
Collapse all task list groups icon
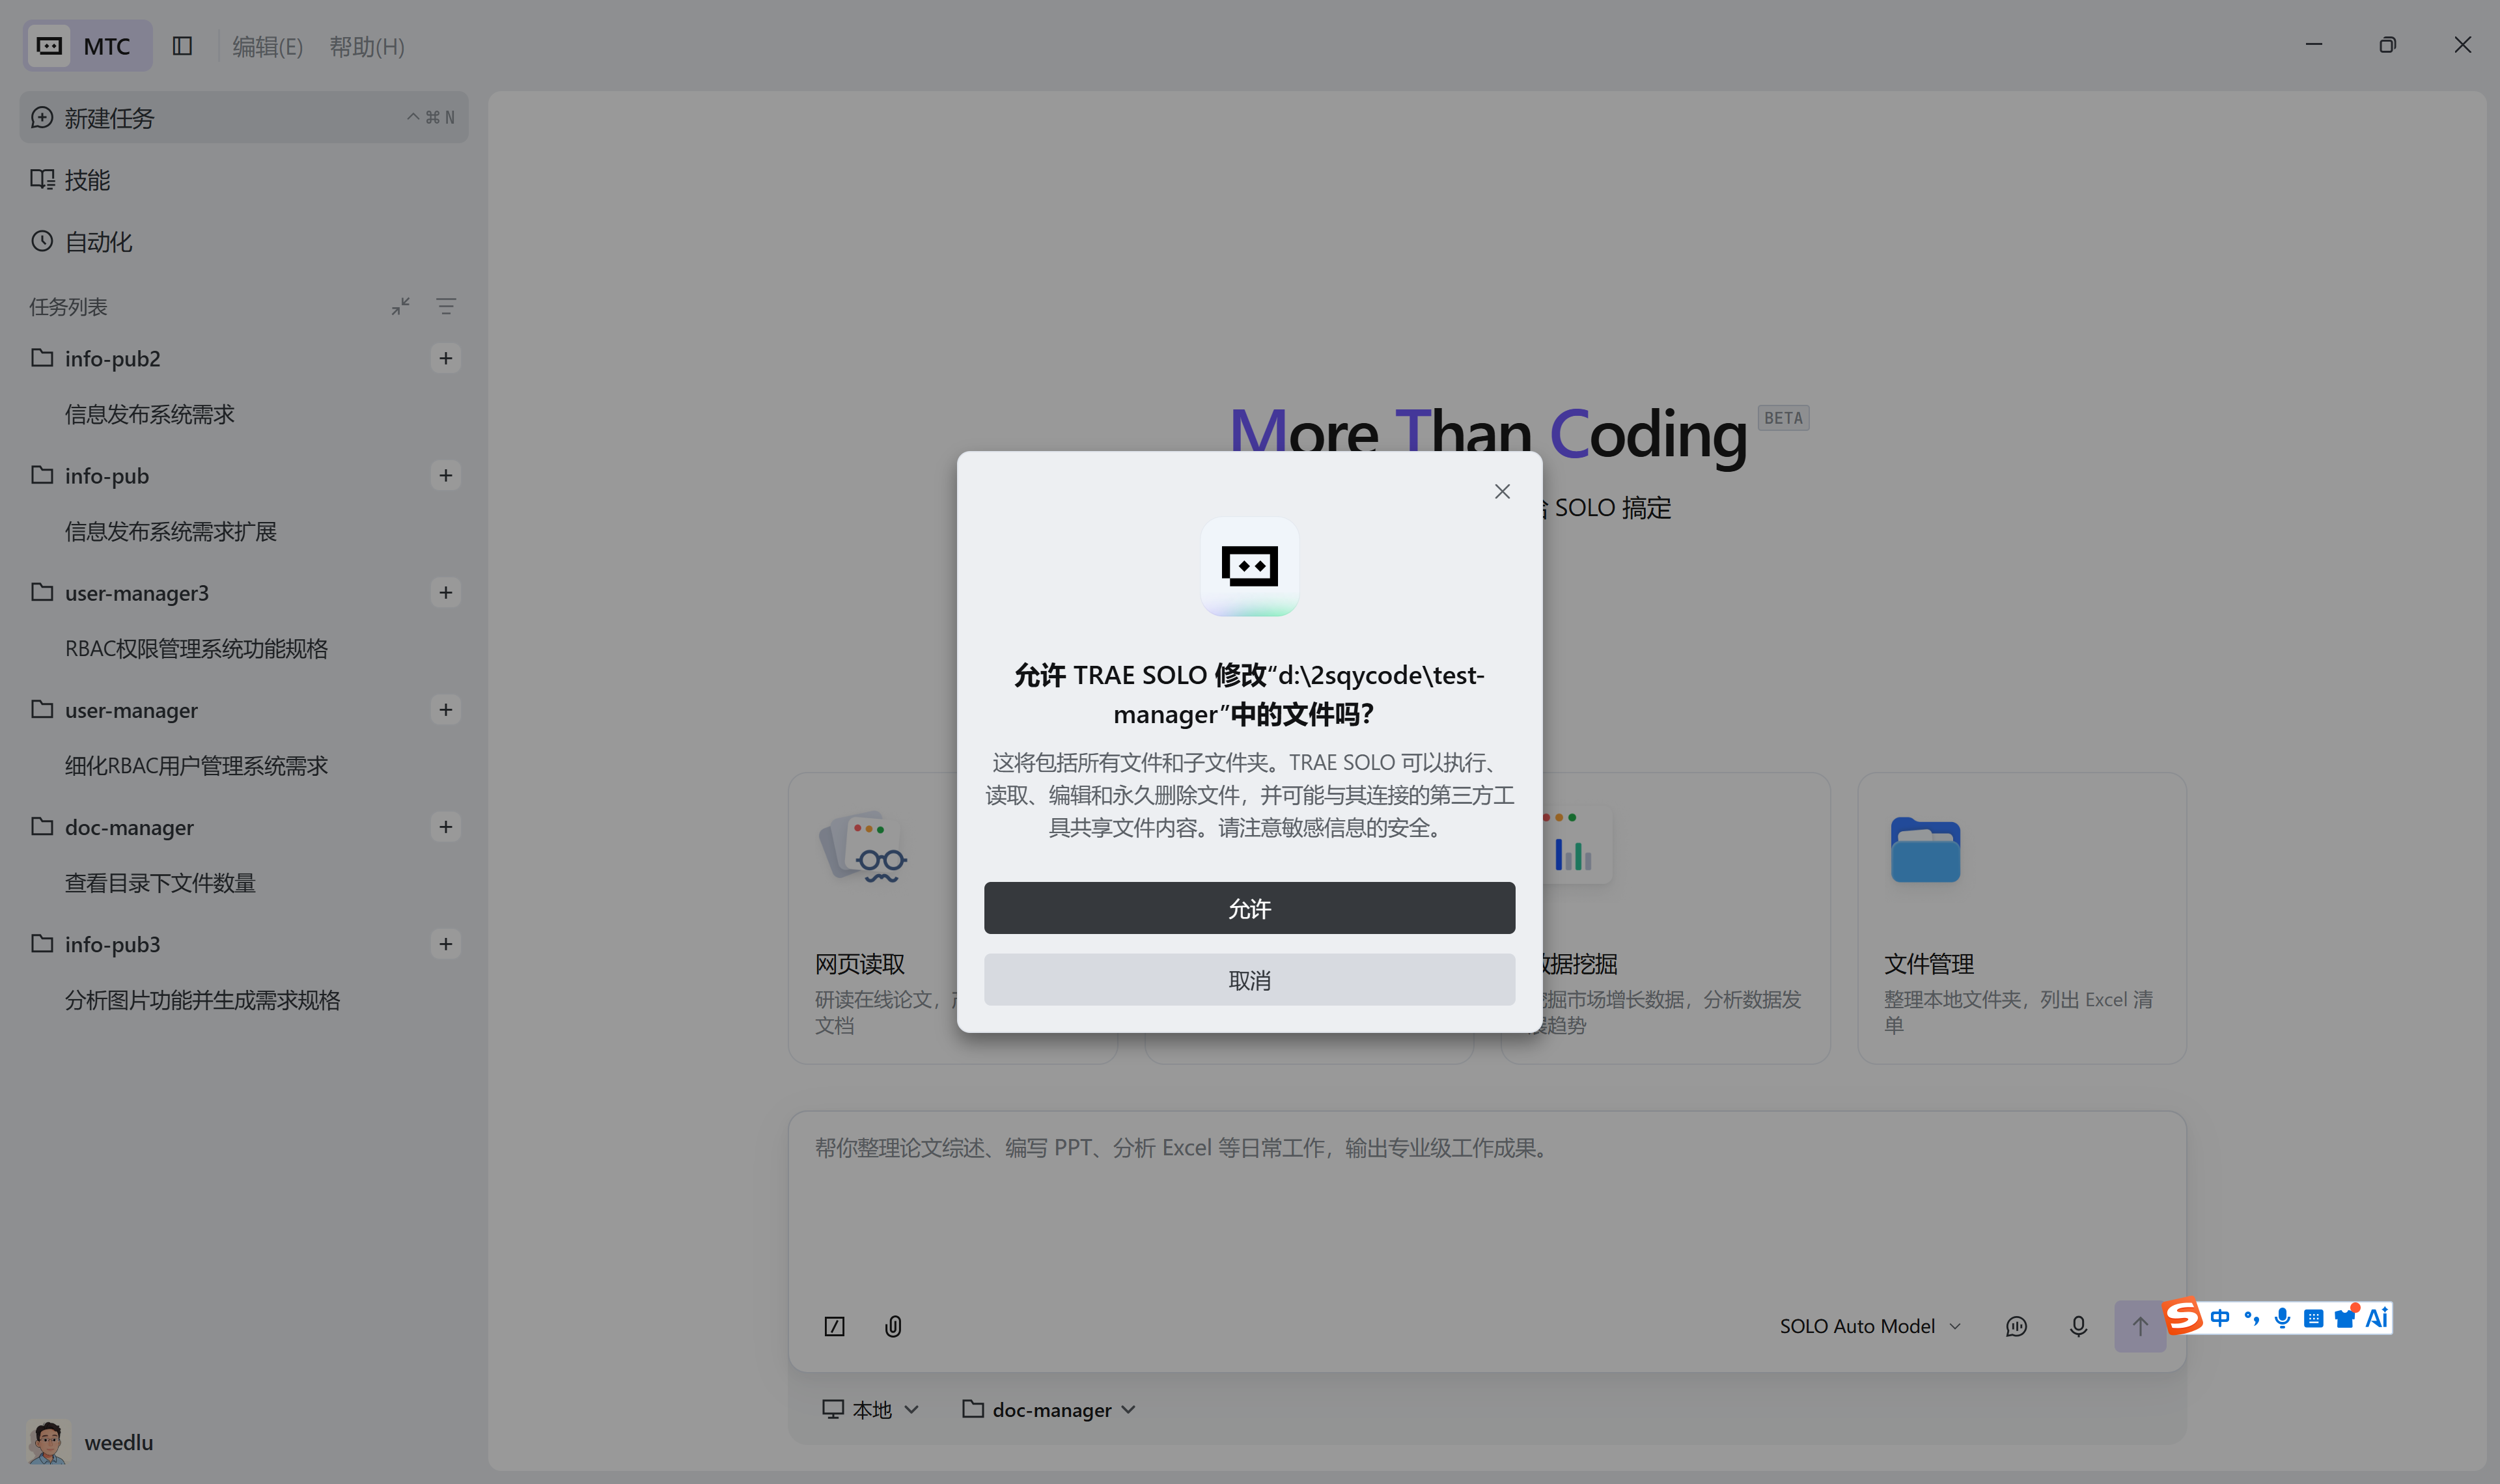click(x=400, y=306)
